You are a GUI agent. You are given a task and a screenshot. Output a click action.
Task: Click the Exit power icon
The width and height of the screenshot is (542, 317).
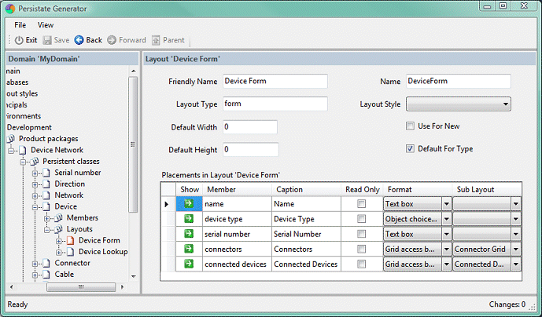point(19,40)
